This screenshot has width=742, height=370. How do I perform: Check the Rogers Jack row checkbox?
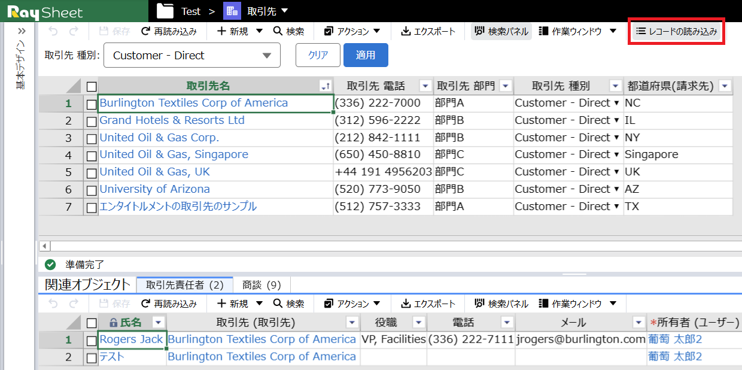[91, 341]
